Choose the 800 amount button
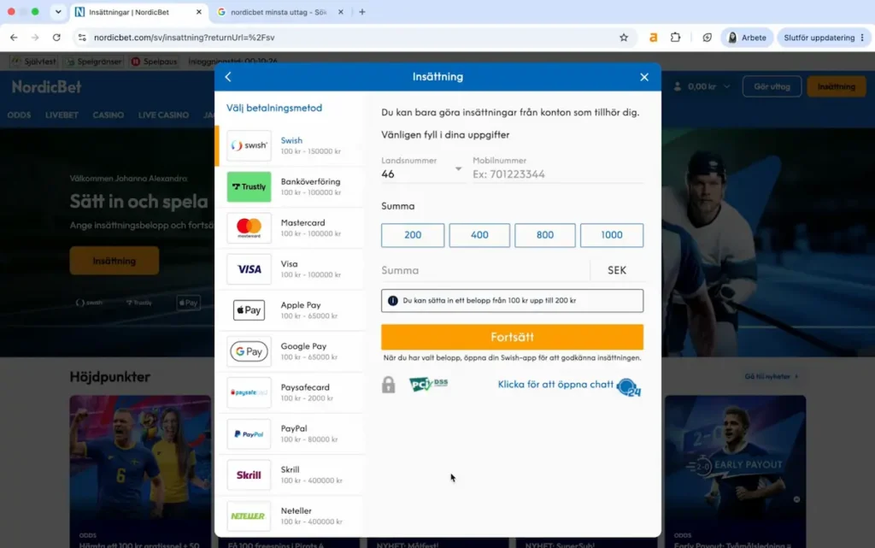Screen dimensions: 875x548 pos(545,235)
